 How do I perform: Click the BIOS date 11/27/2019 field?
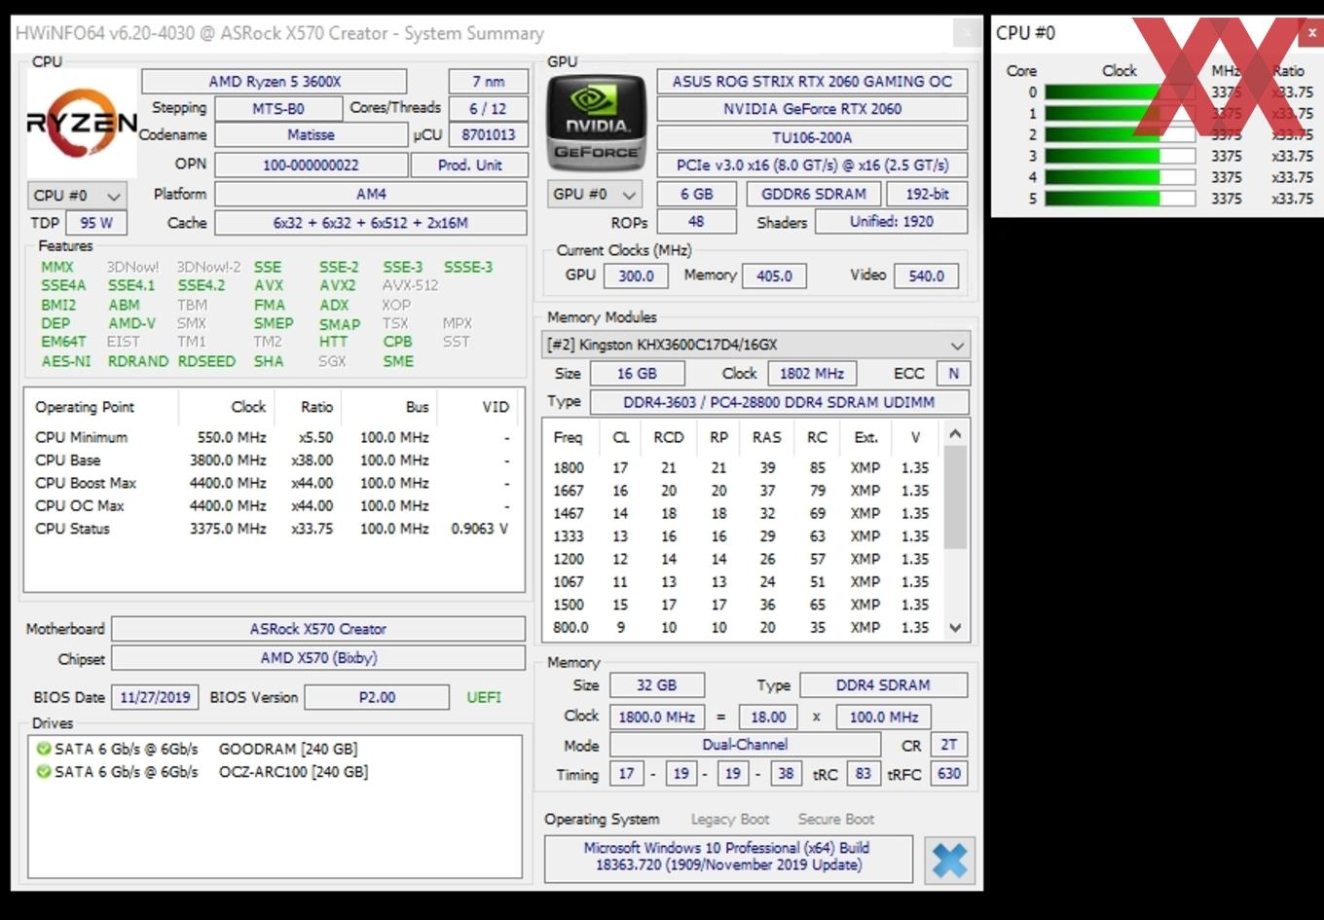(x=155, y=698)
